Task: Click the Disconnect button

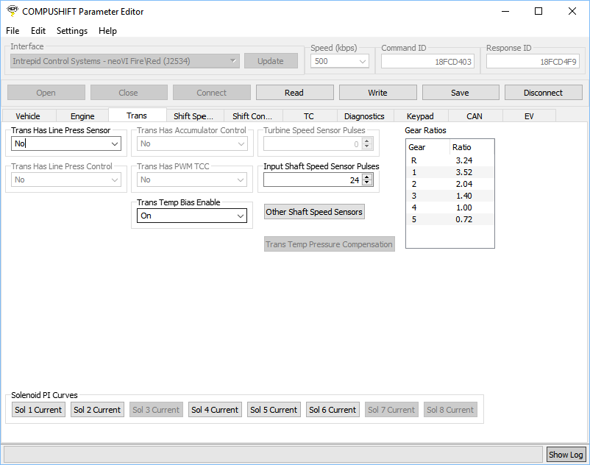Action: (543, 93)
